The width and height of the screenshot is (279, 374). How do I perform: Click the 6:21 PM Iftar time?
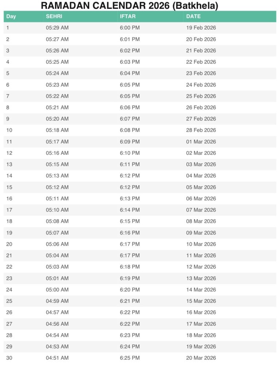point(130,301)
